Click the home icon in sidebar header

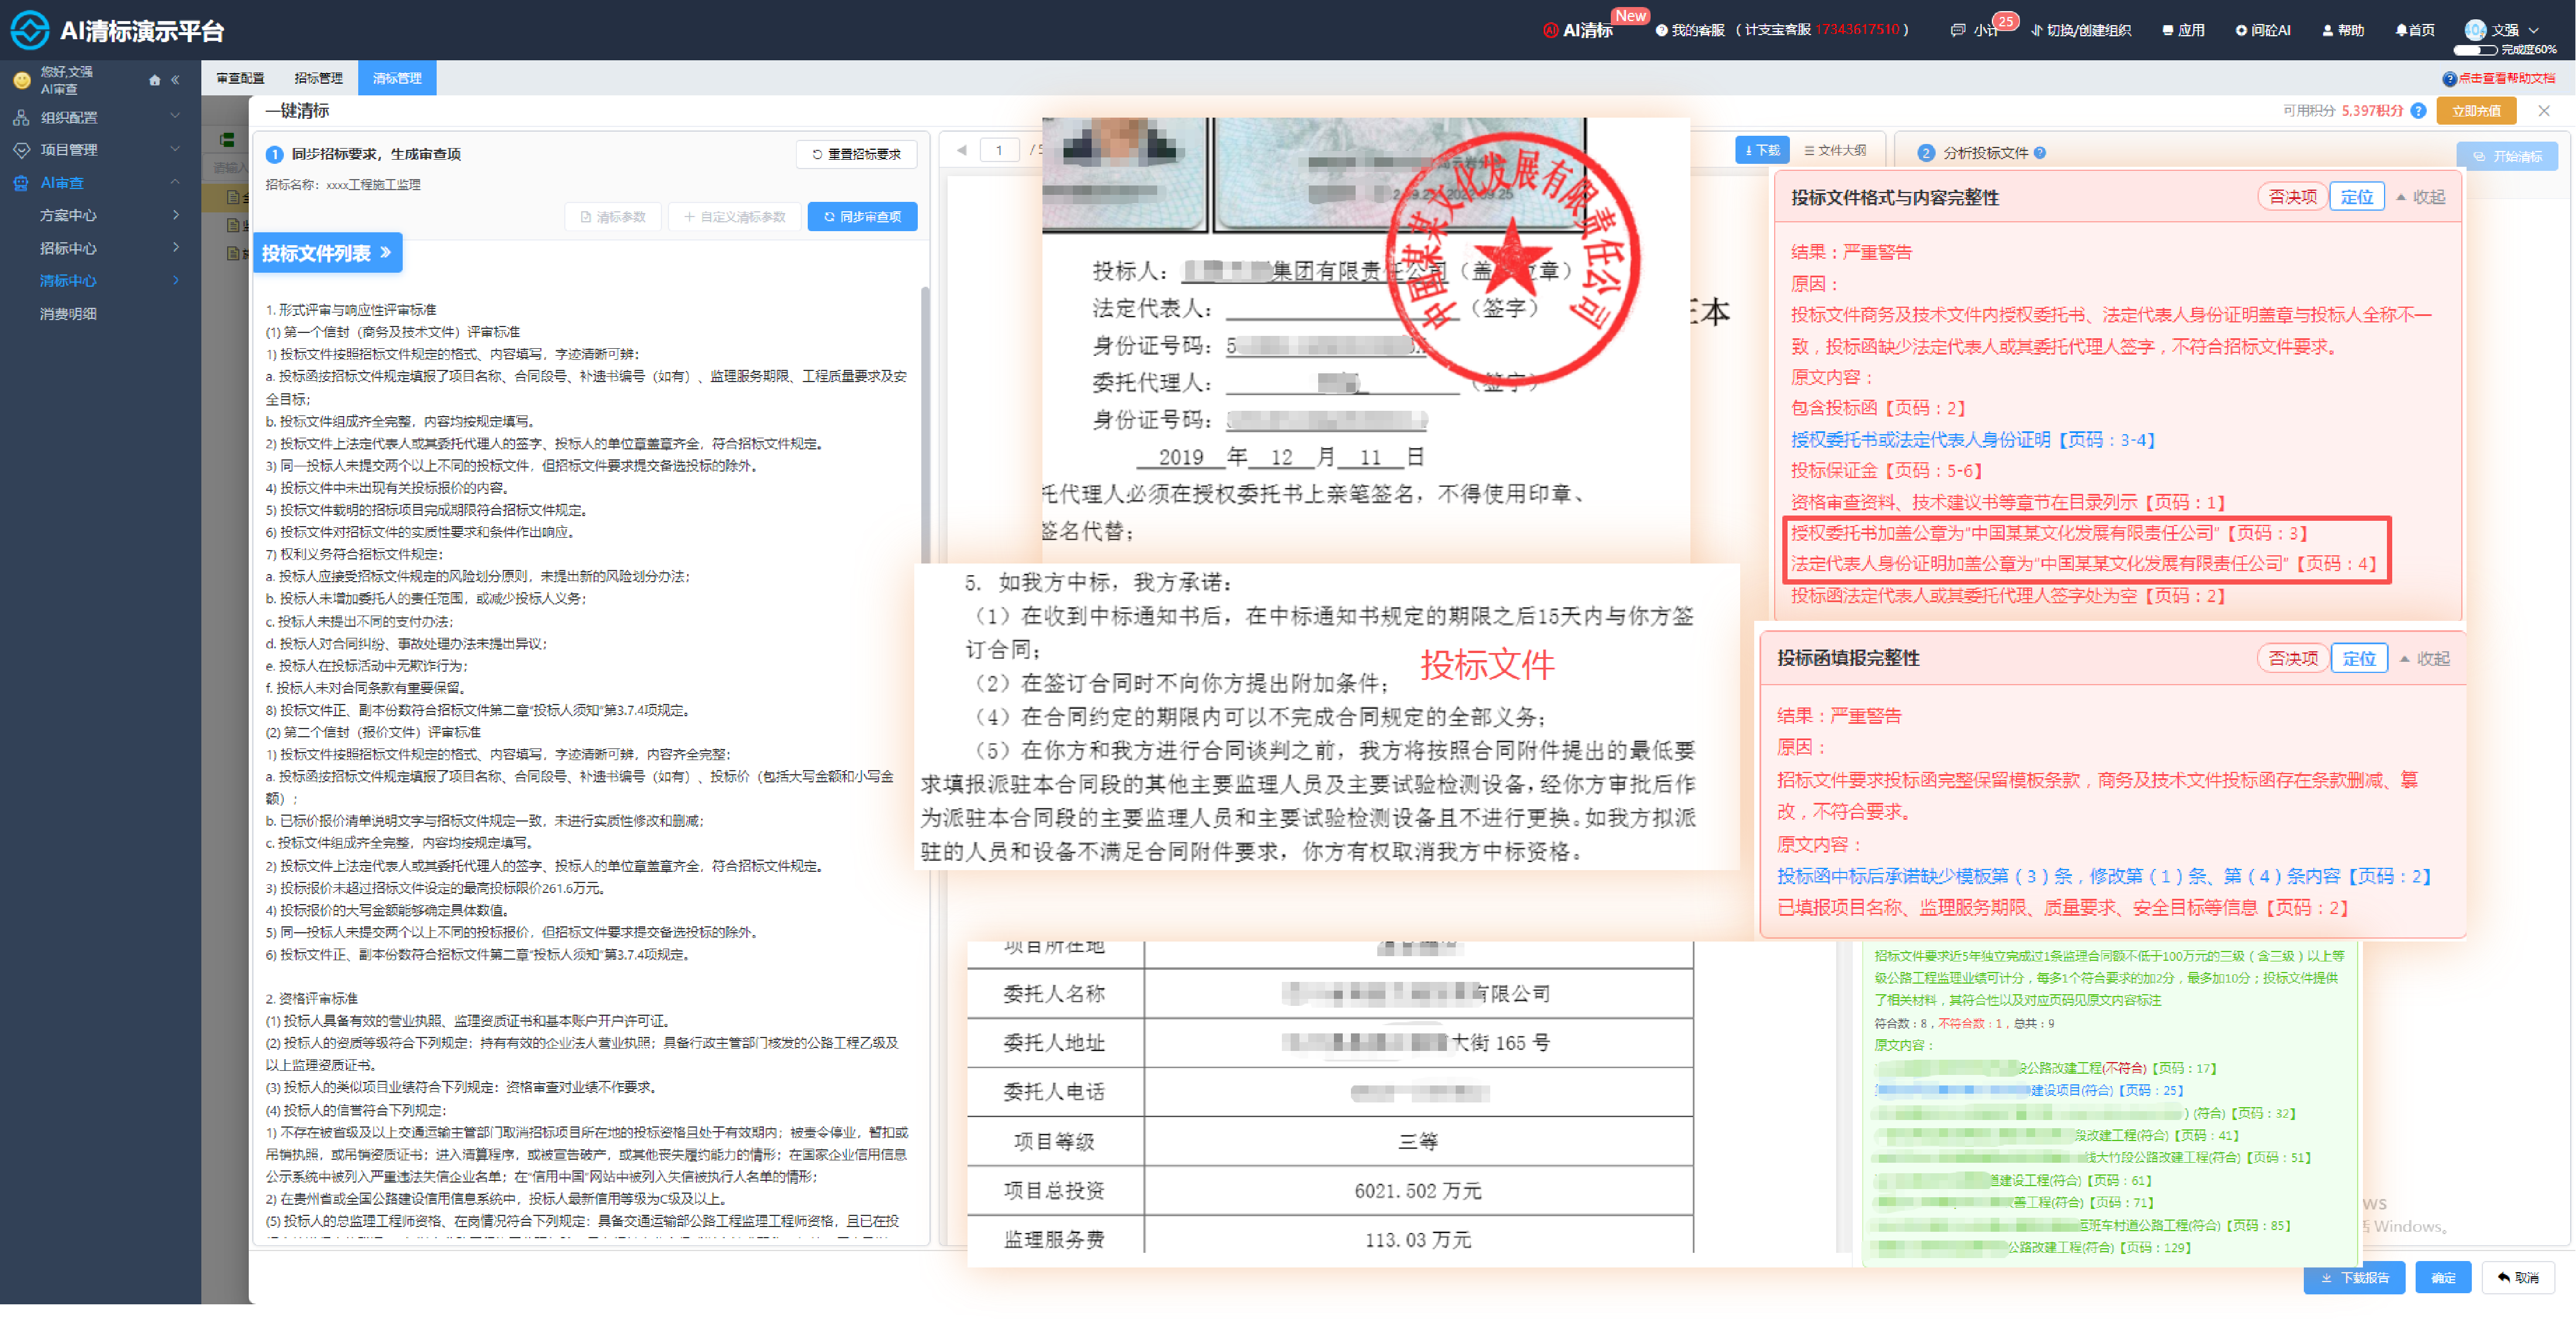click(154, 80)
